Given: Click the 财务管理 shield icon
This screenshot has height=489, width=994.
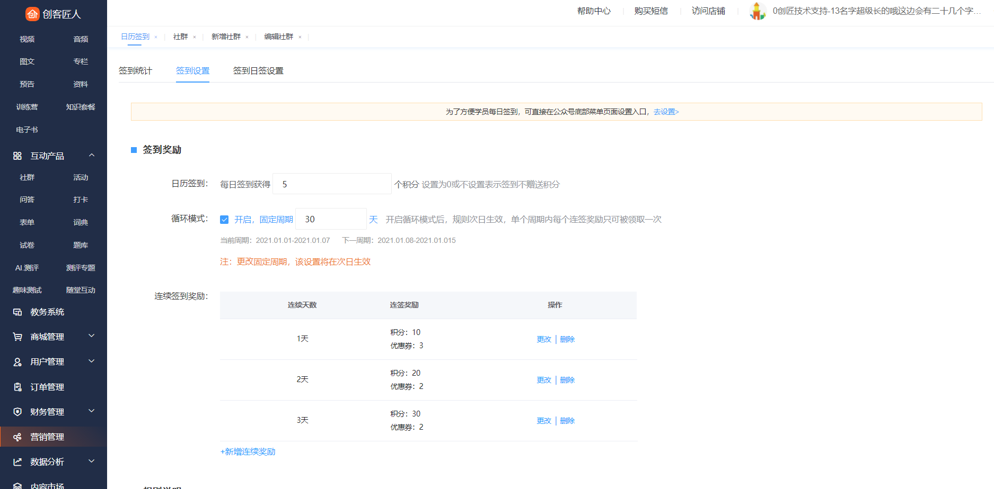Looking at the screenshot, I should 17,412.
